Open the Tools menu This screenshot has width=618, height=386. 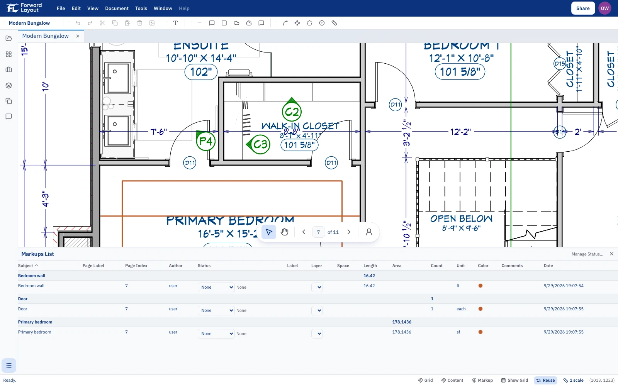141,8
